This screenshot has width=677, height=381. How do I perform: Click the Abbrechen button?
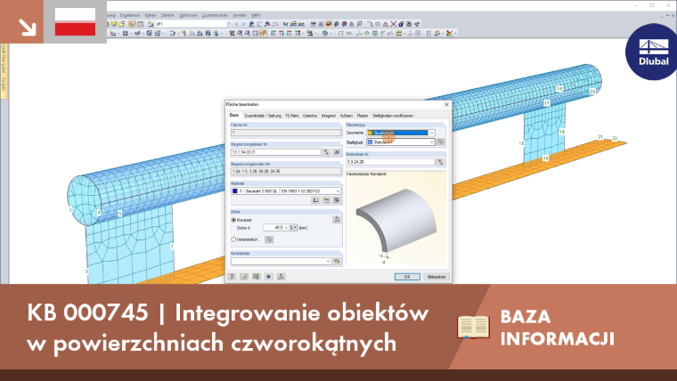436,277
